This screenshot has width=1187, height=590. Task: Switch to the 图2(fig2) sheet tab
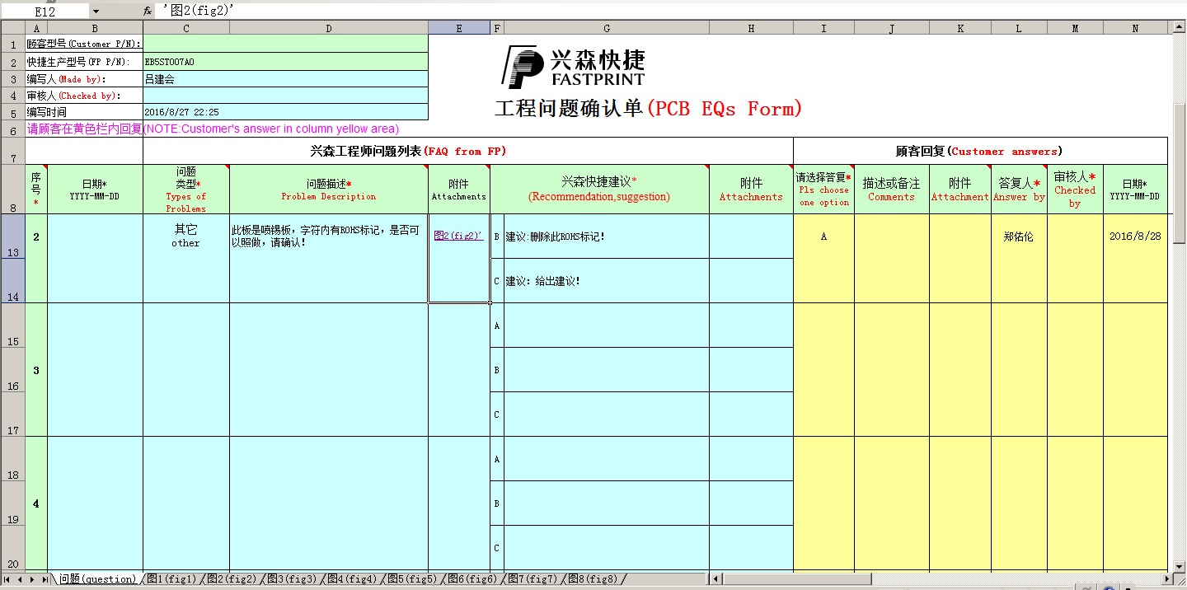click(232, 579)
